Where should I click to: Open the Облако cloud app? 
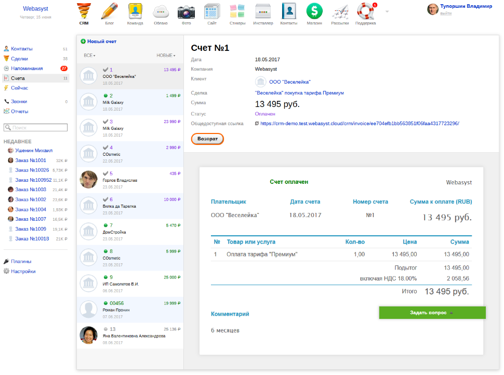pos(161,14)
